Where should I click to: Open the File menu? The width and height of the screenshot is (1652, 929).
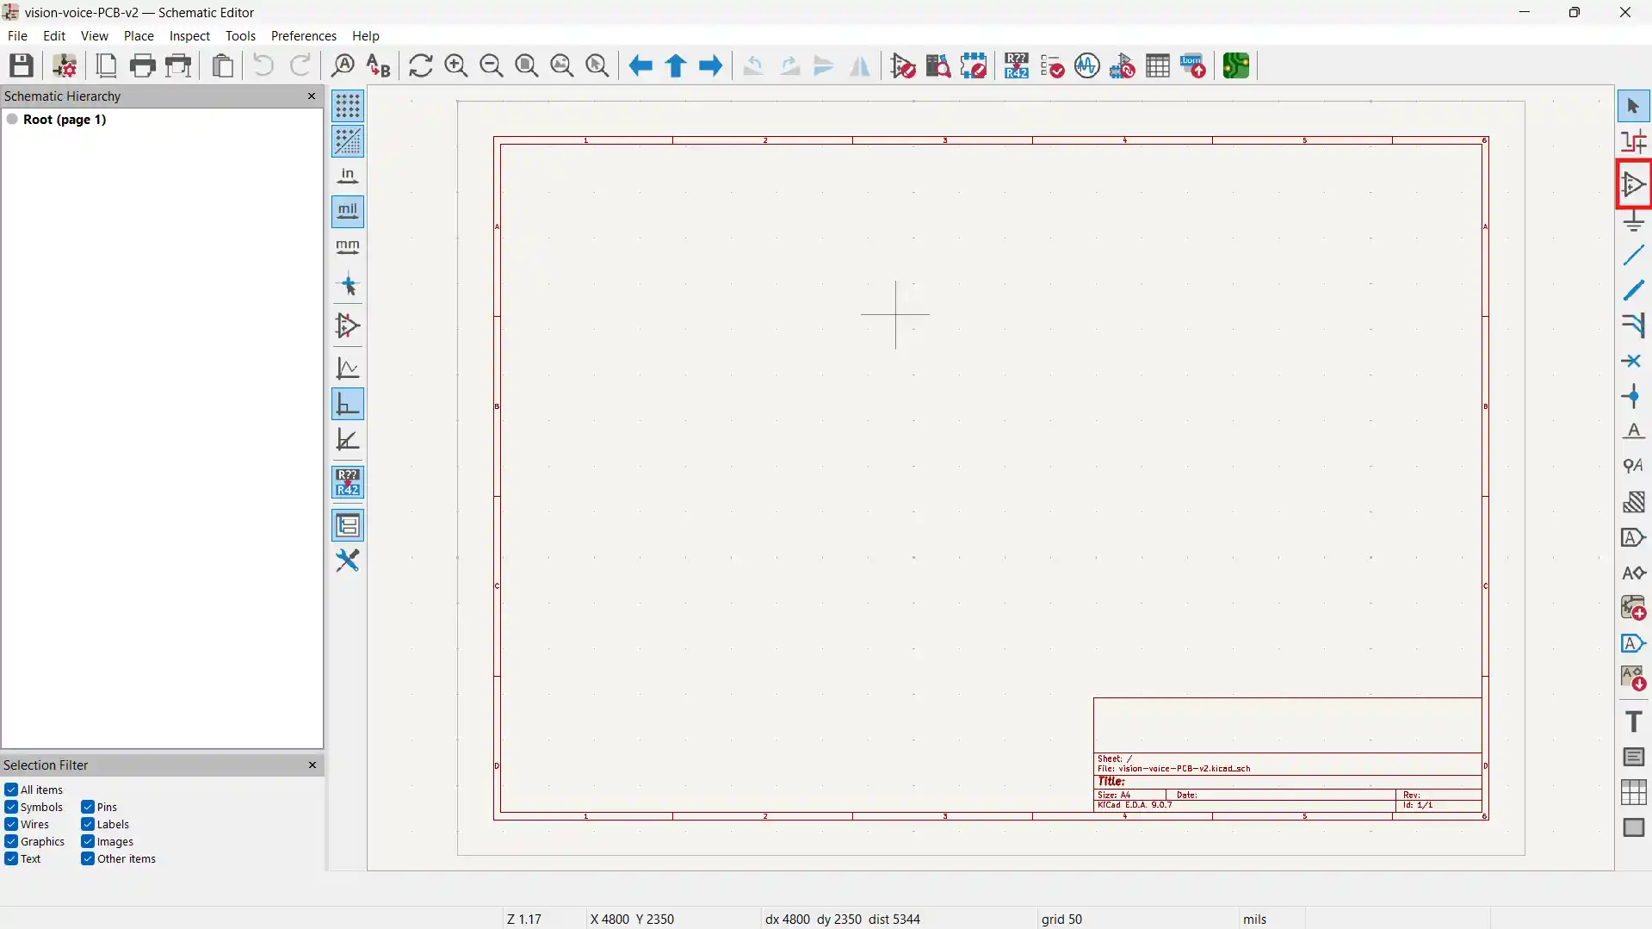[x=17, y=35]
